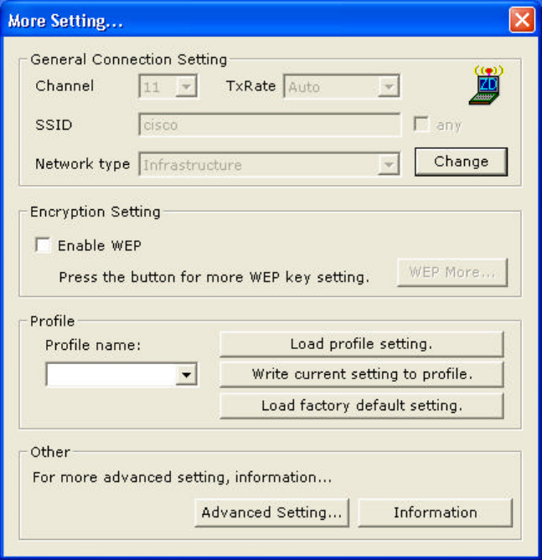Click Load profile setting button
The height and width of the screenshot is (560, 542).
361,344
